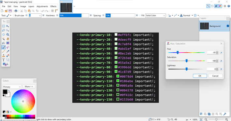Reset the Saturation value

pos(221,61)
